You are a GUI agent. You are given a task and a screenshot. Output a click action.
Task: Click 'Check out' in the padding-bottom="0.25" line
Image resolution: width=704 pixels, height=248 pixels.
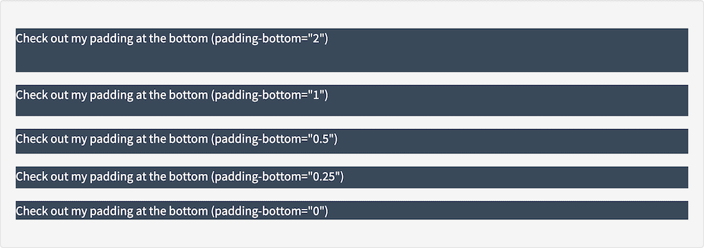coord(42,177)
